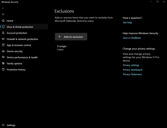Viewport: 167px width, 128px height.
Task: Go back using the back arrow
Action: (x=3, y=8)
